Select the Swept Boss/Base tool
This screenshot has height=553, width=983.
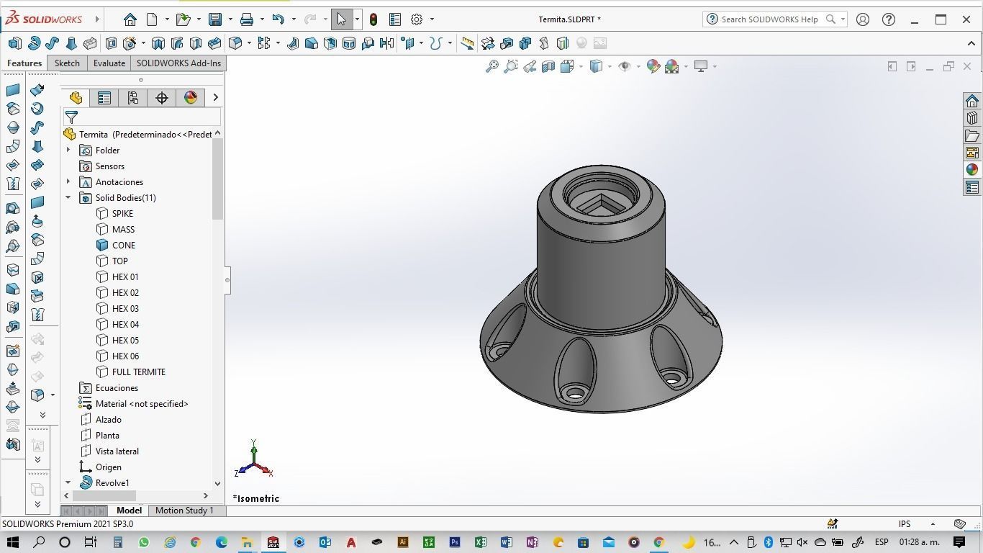(53, 43)
